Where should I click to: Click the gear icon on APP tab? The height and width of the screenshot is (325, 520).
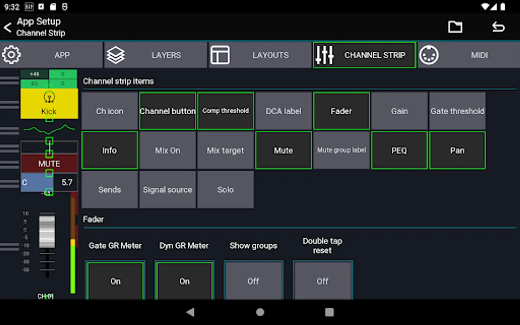click(11, 55)
